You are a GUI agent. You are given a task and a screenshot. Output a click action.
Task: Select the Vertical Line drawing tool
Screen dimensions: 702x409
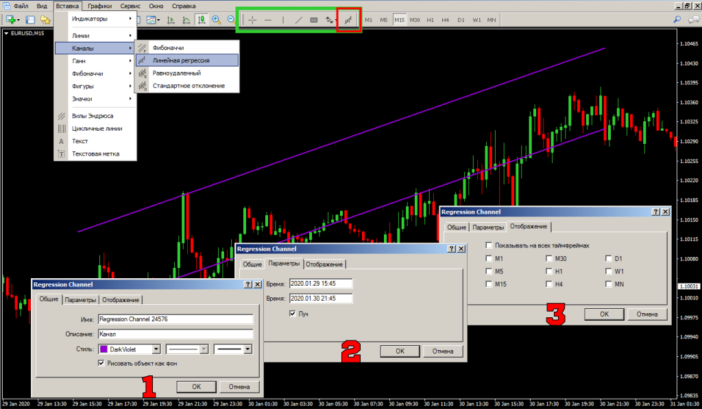click(x=283, y=20)
